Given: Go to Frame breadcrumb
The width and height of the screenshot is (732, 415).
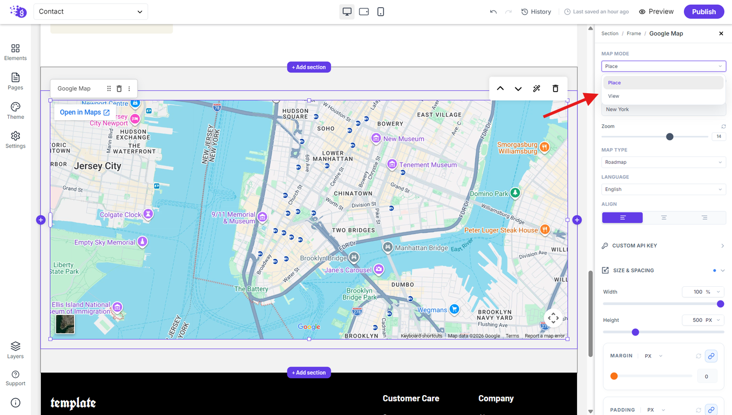Looking at the screenshot, I should coord(634,33).
